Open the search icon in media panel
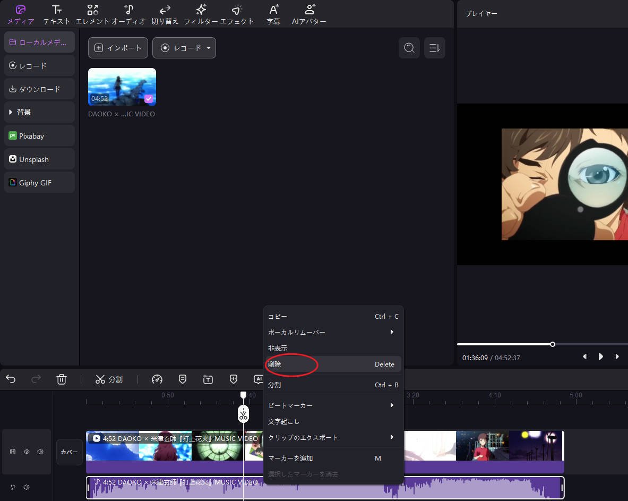 click(409, 48)
